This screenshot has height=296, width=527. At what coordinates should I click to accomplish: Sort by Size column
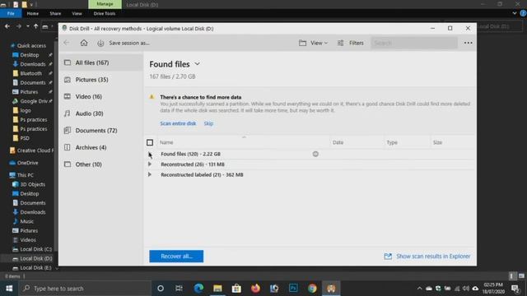coord(437,142)
